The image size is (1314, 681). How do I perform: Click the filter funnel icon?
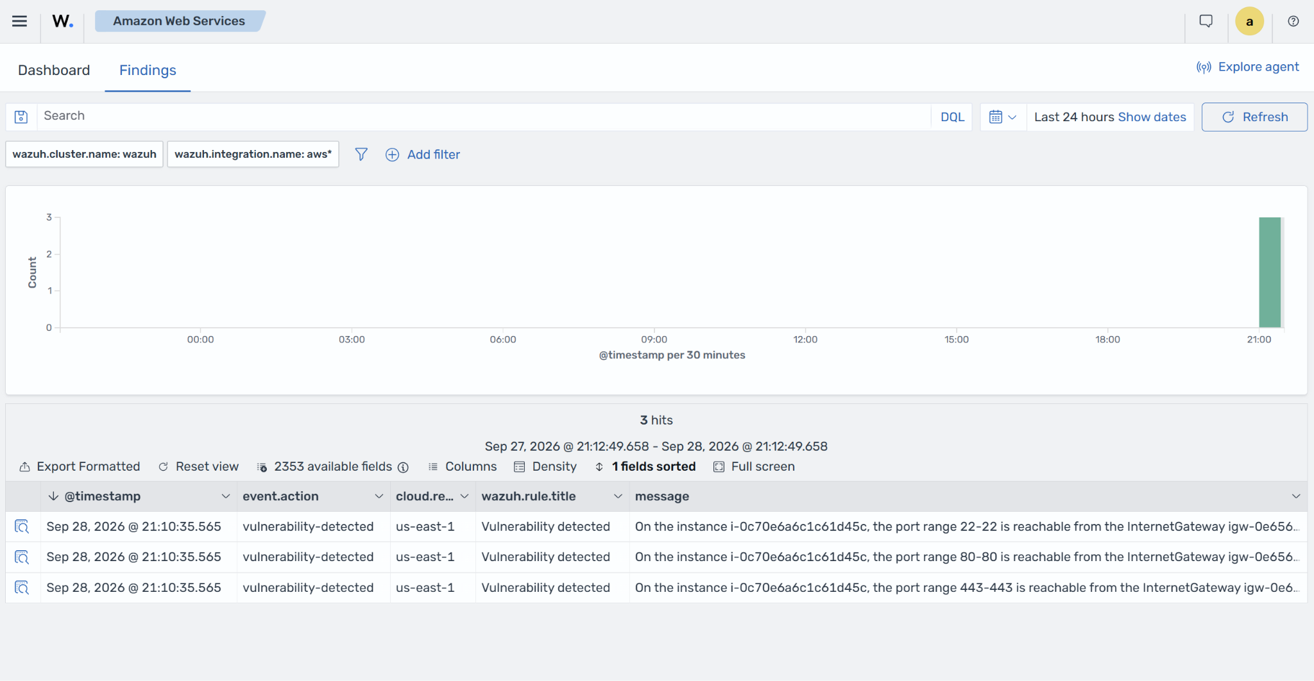point(361,155)
